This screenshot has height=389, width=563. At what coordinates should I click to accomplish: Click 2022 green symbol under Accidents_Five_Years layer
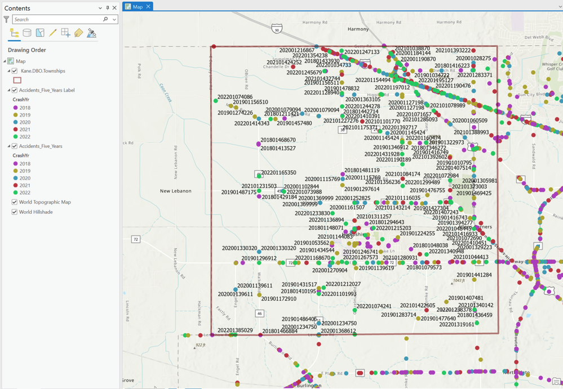point(15,193)
